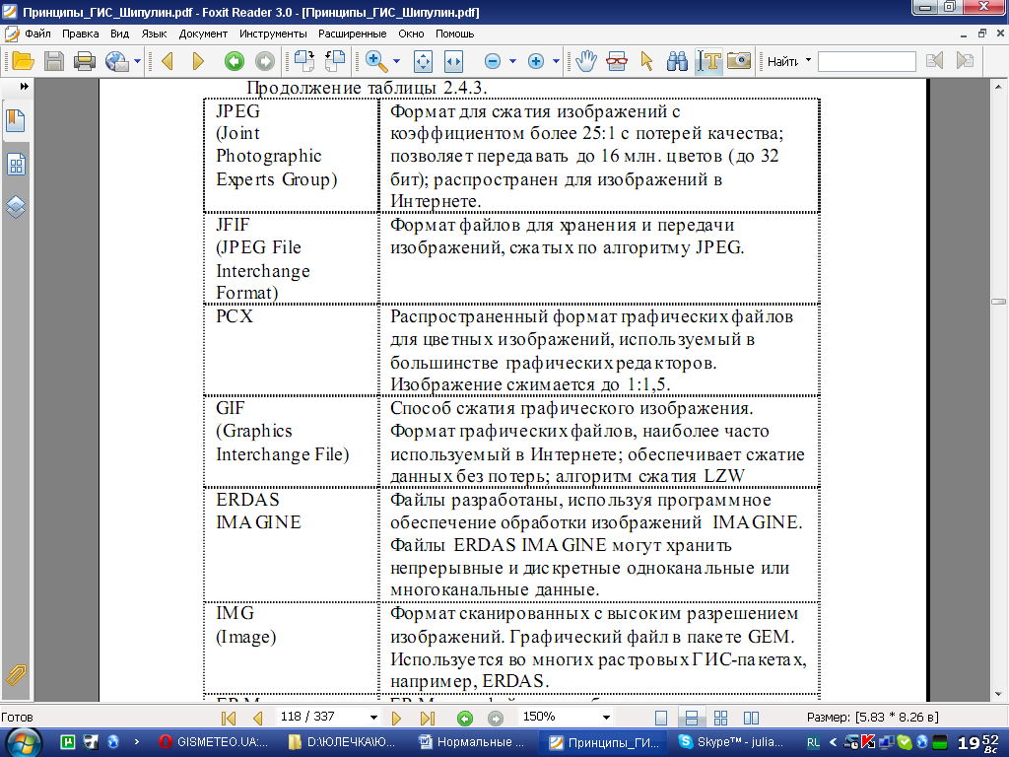1009x757 pixels.
Task: Open the Layers side panel
Action: 16,207
